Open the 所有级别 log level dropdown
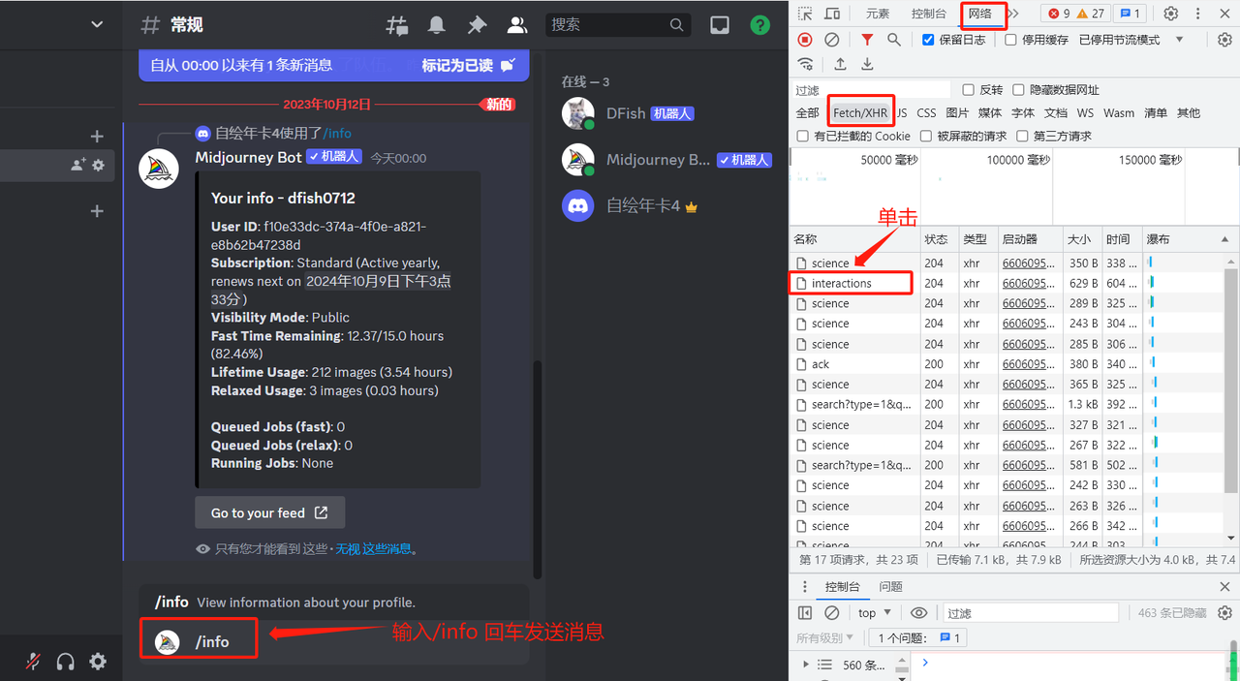Screen dimensions: 1240x681 (825, 637)
